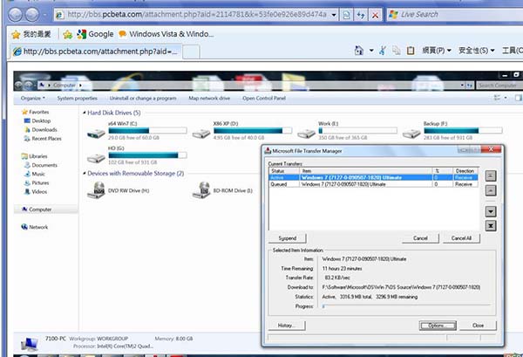
Task: Open the 網頁(P) page menu
Action: (x=437, y=51)
